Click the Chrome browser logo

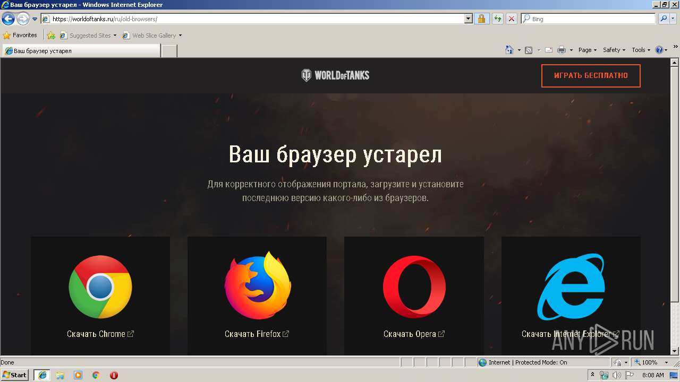(100, 287)
